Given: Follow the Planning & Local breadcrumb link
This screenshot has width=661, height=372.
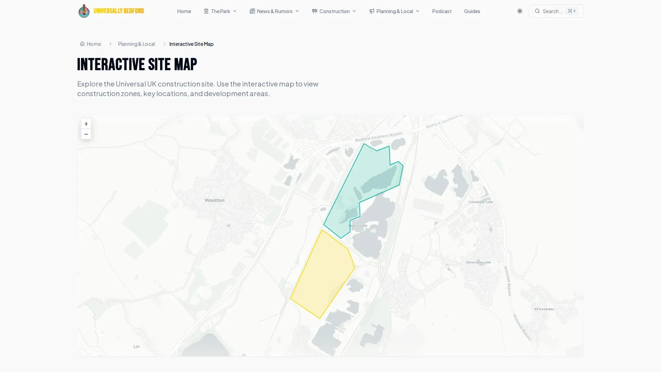Looking at the screenshot, I should tap(136, 44).
